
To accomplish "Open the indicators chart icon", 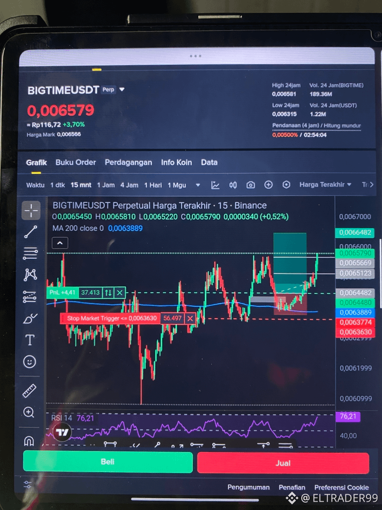I will (215, 185).
